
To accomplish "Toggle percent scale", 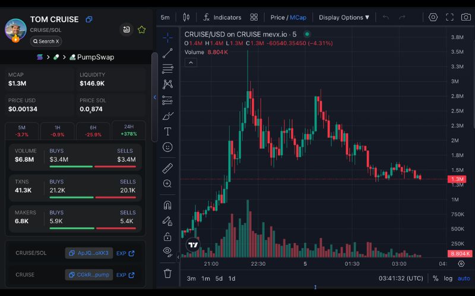I will 435,278.
